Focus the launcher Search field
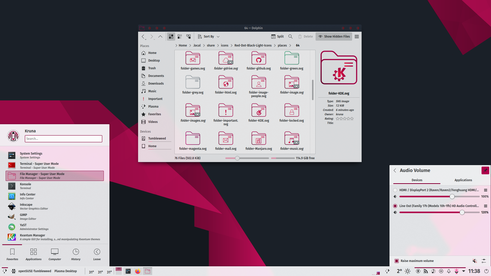This screenshot has height=276, width=491. [x=63, y=139]
